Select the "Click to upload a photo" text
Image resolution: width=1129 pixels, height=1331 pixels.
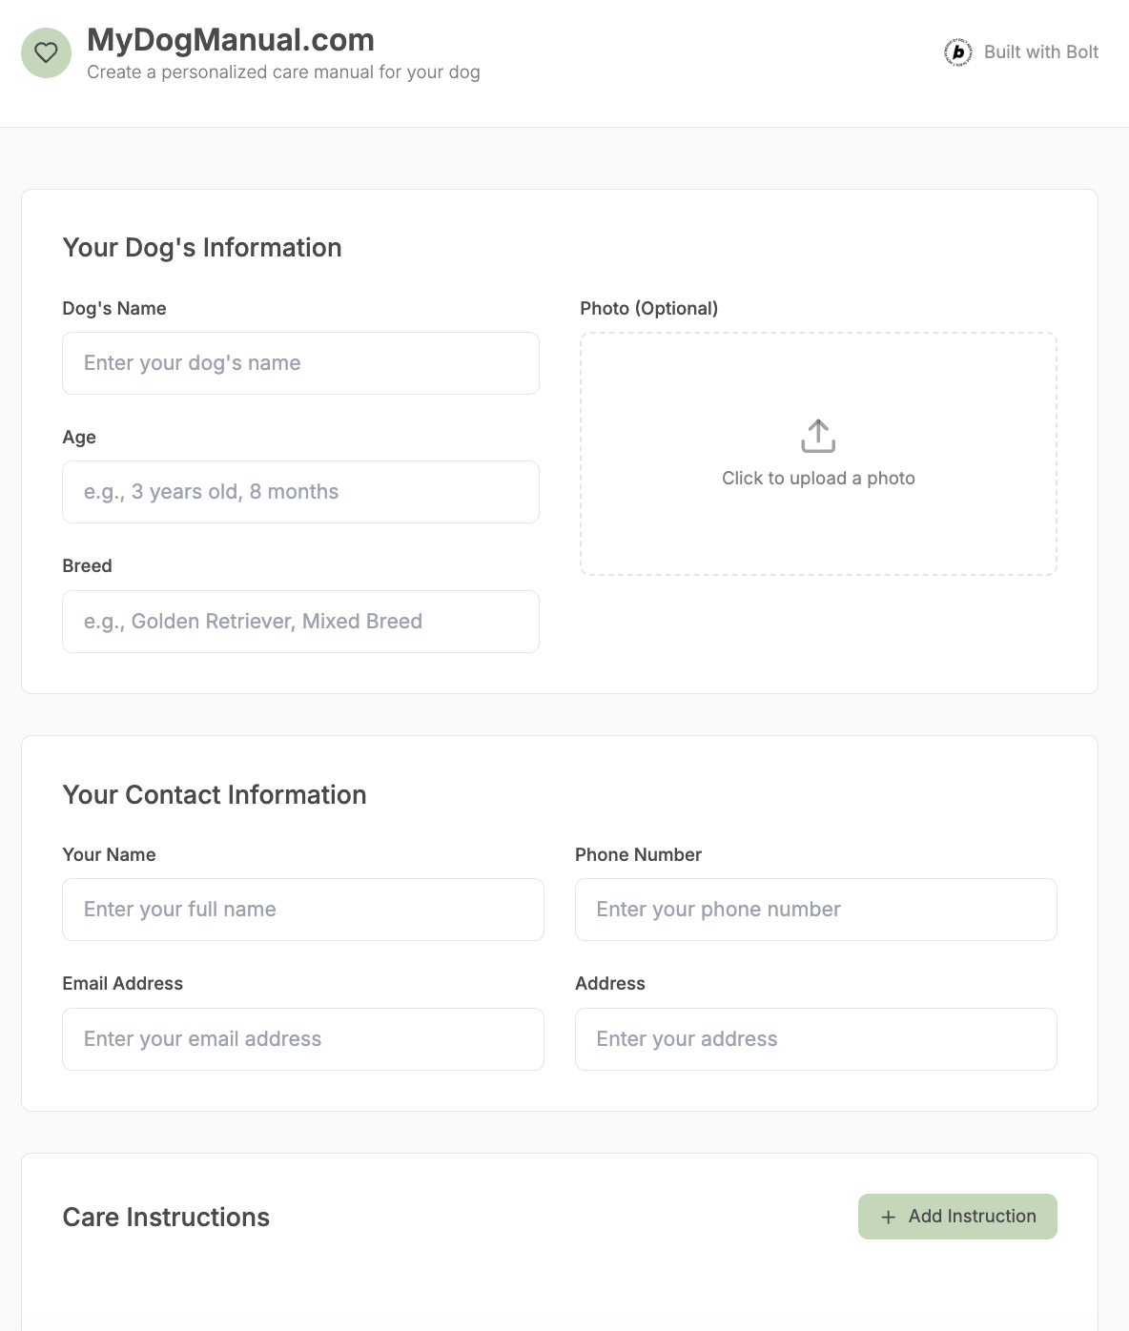pos(818,479)
